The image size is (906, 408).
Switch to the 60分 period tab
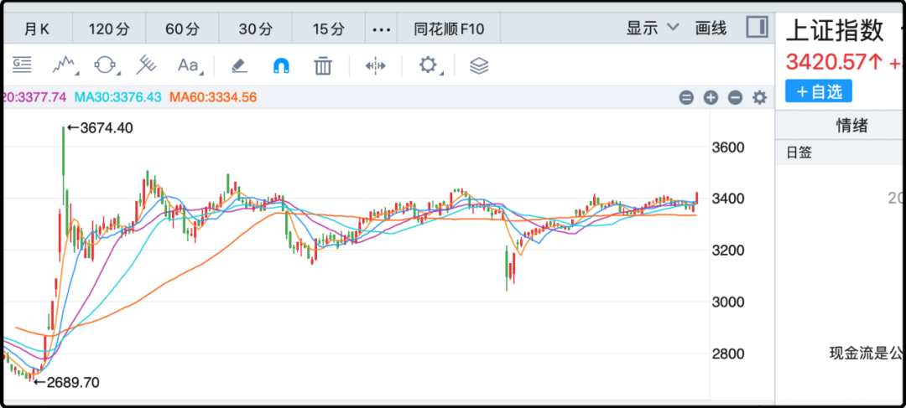click(182, 28)
